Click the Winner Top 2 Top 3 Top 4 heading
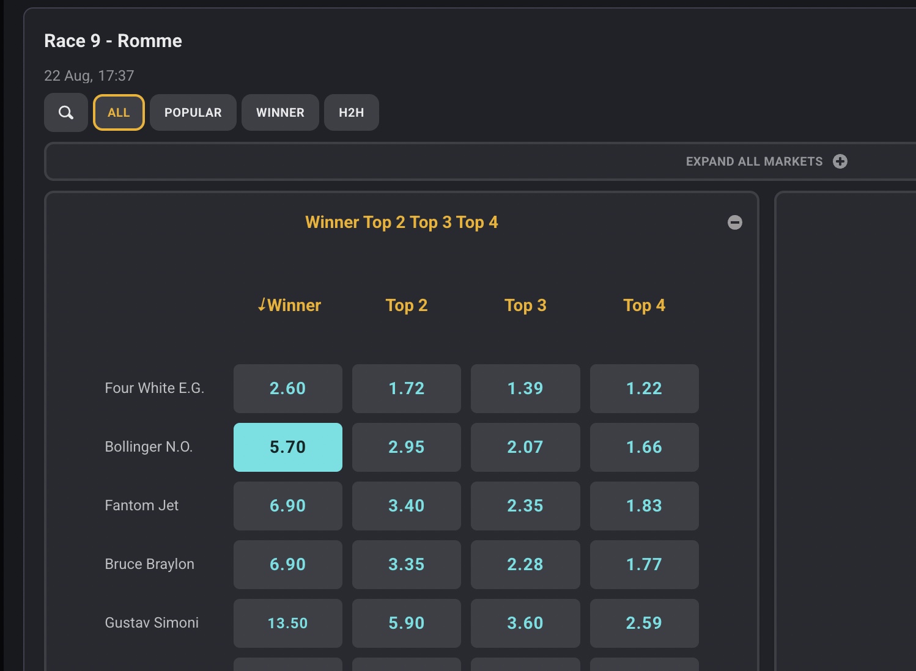 coord(402,222)
